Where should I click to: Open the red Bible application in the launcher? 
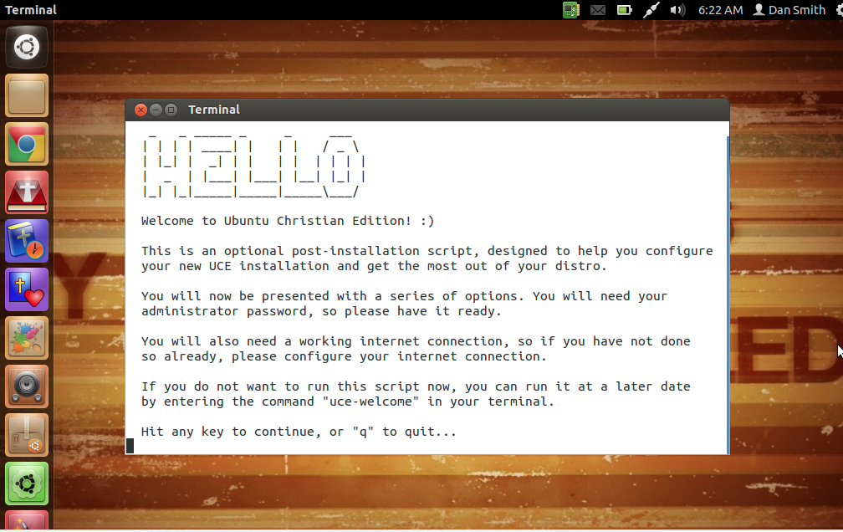[x=27, y=192]
